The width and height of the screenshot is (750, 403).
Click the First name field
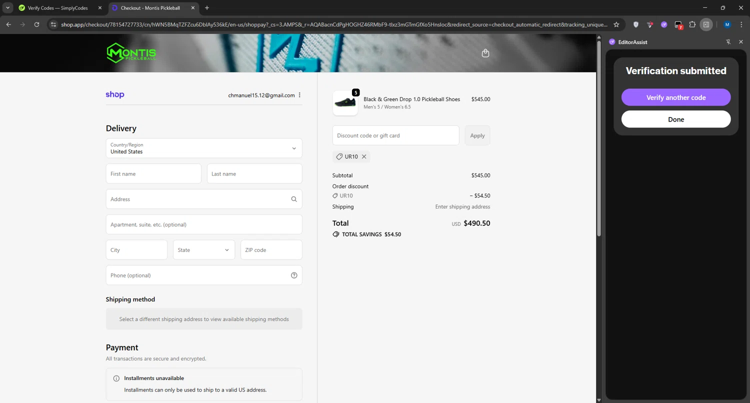[153, 173]
